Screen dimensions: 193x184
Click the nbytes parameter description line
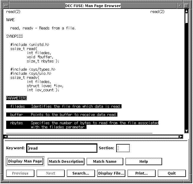[x=94, y=123]
